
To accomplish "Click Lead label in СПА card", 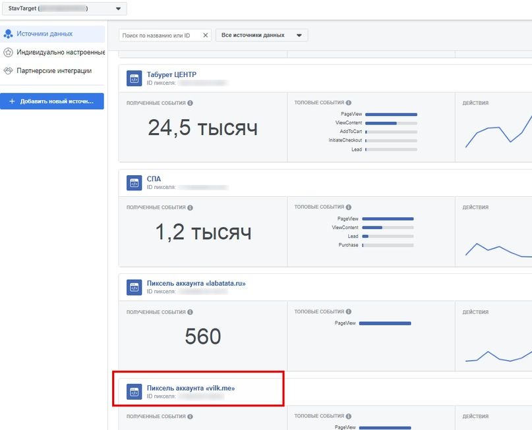I will 353,236.
